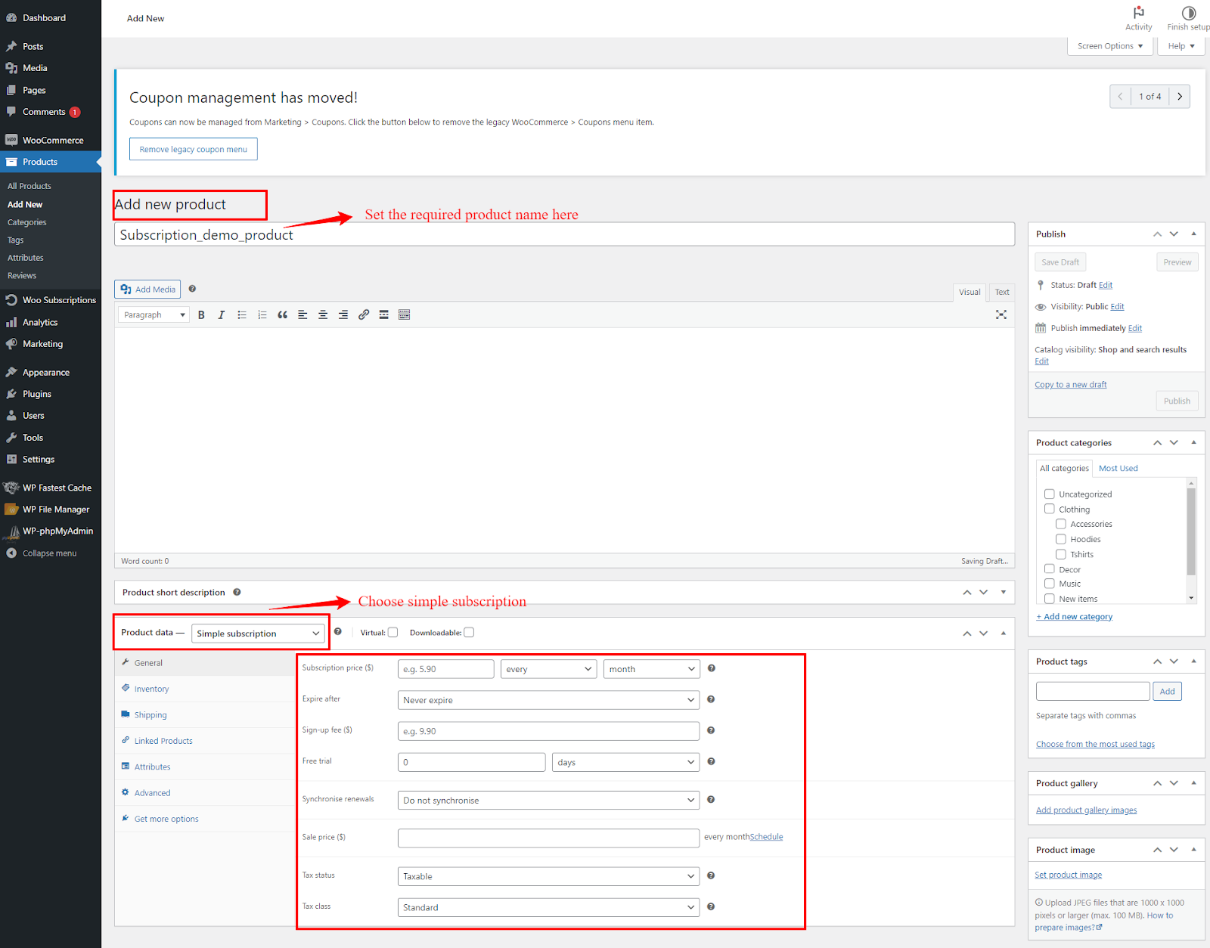Click help icon beside Subscription price

pos(711,668)
